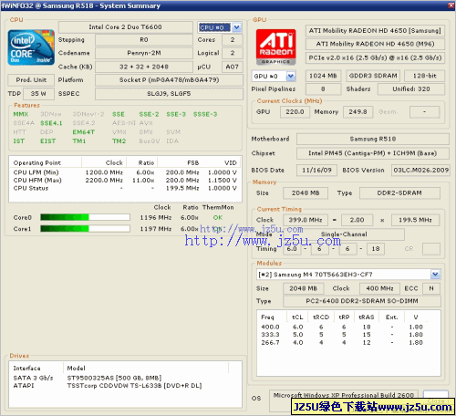Click the MMX feature label
This screenshot has height=416, width=456.
click(x=21, y=114)
